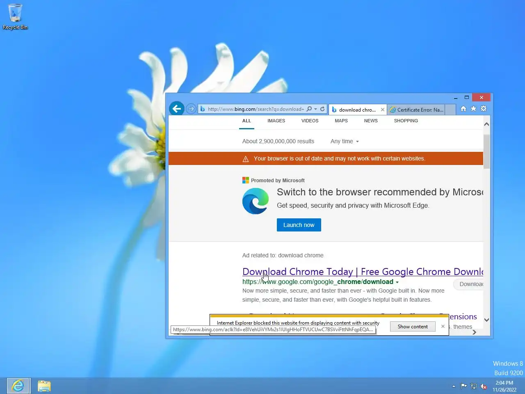Click the Get speed, security and privacy text
The width and height of the screenshot is (525, 394).
pos(353,205)
